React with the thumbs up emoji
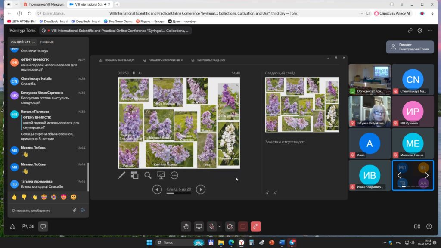Screen dimensions: 441x248 [x=15, y=197]
